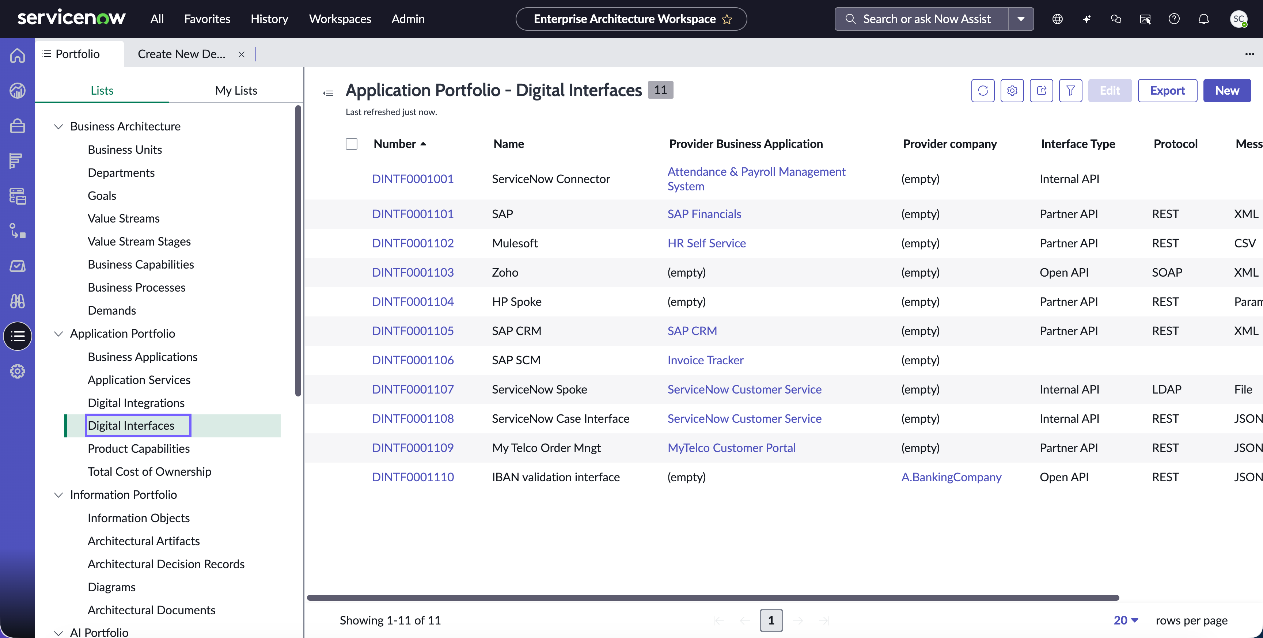Click the New button
This screenshot has width=1263, height=638.
(1227, 90)
